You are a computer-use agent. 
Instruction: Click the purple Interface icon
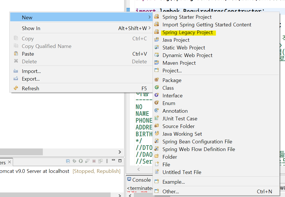[157, 95]
